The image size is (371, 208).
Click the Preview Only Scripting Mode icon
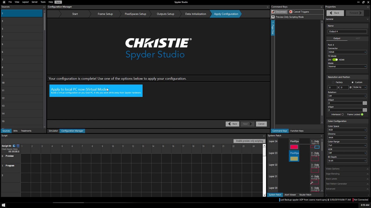tap(273, 17)
